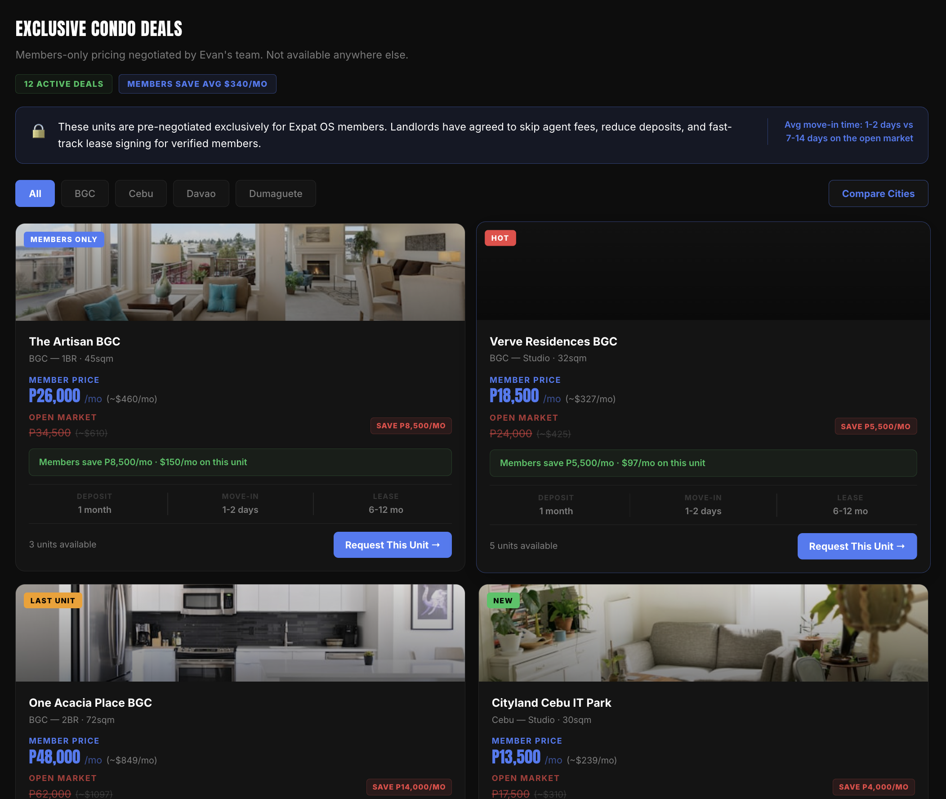Open Compare Cities
Image resolution: width=946 pixels, height=799 pixels.
pyautogui.click(x=878, y=193)
